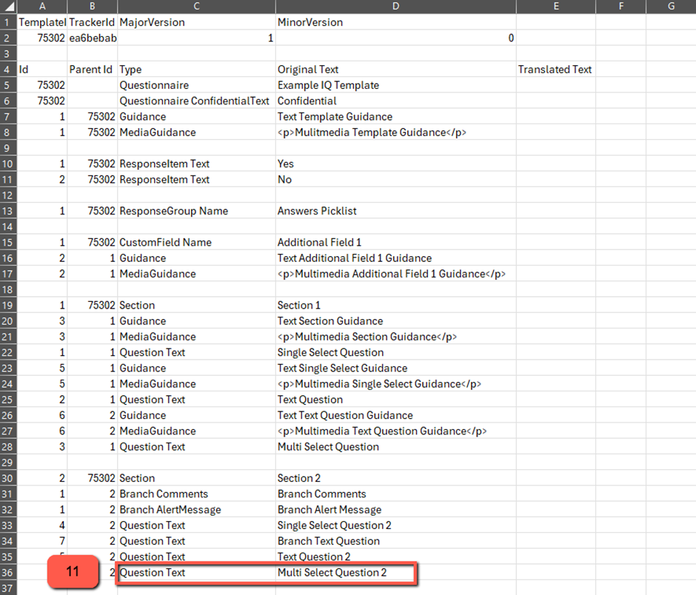Select the column E header
The height and width of the screenshot is (595, 696).
coord(555,7)
